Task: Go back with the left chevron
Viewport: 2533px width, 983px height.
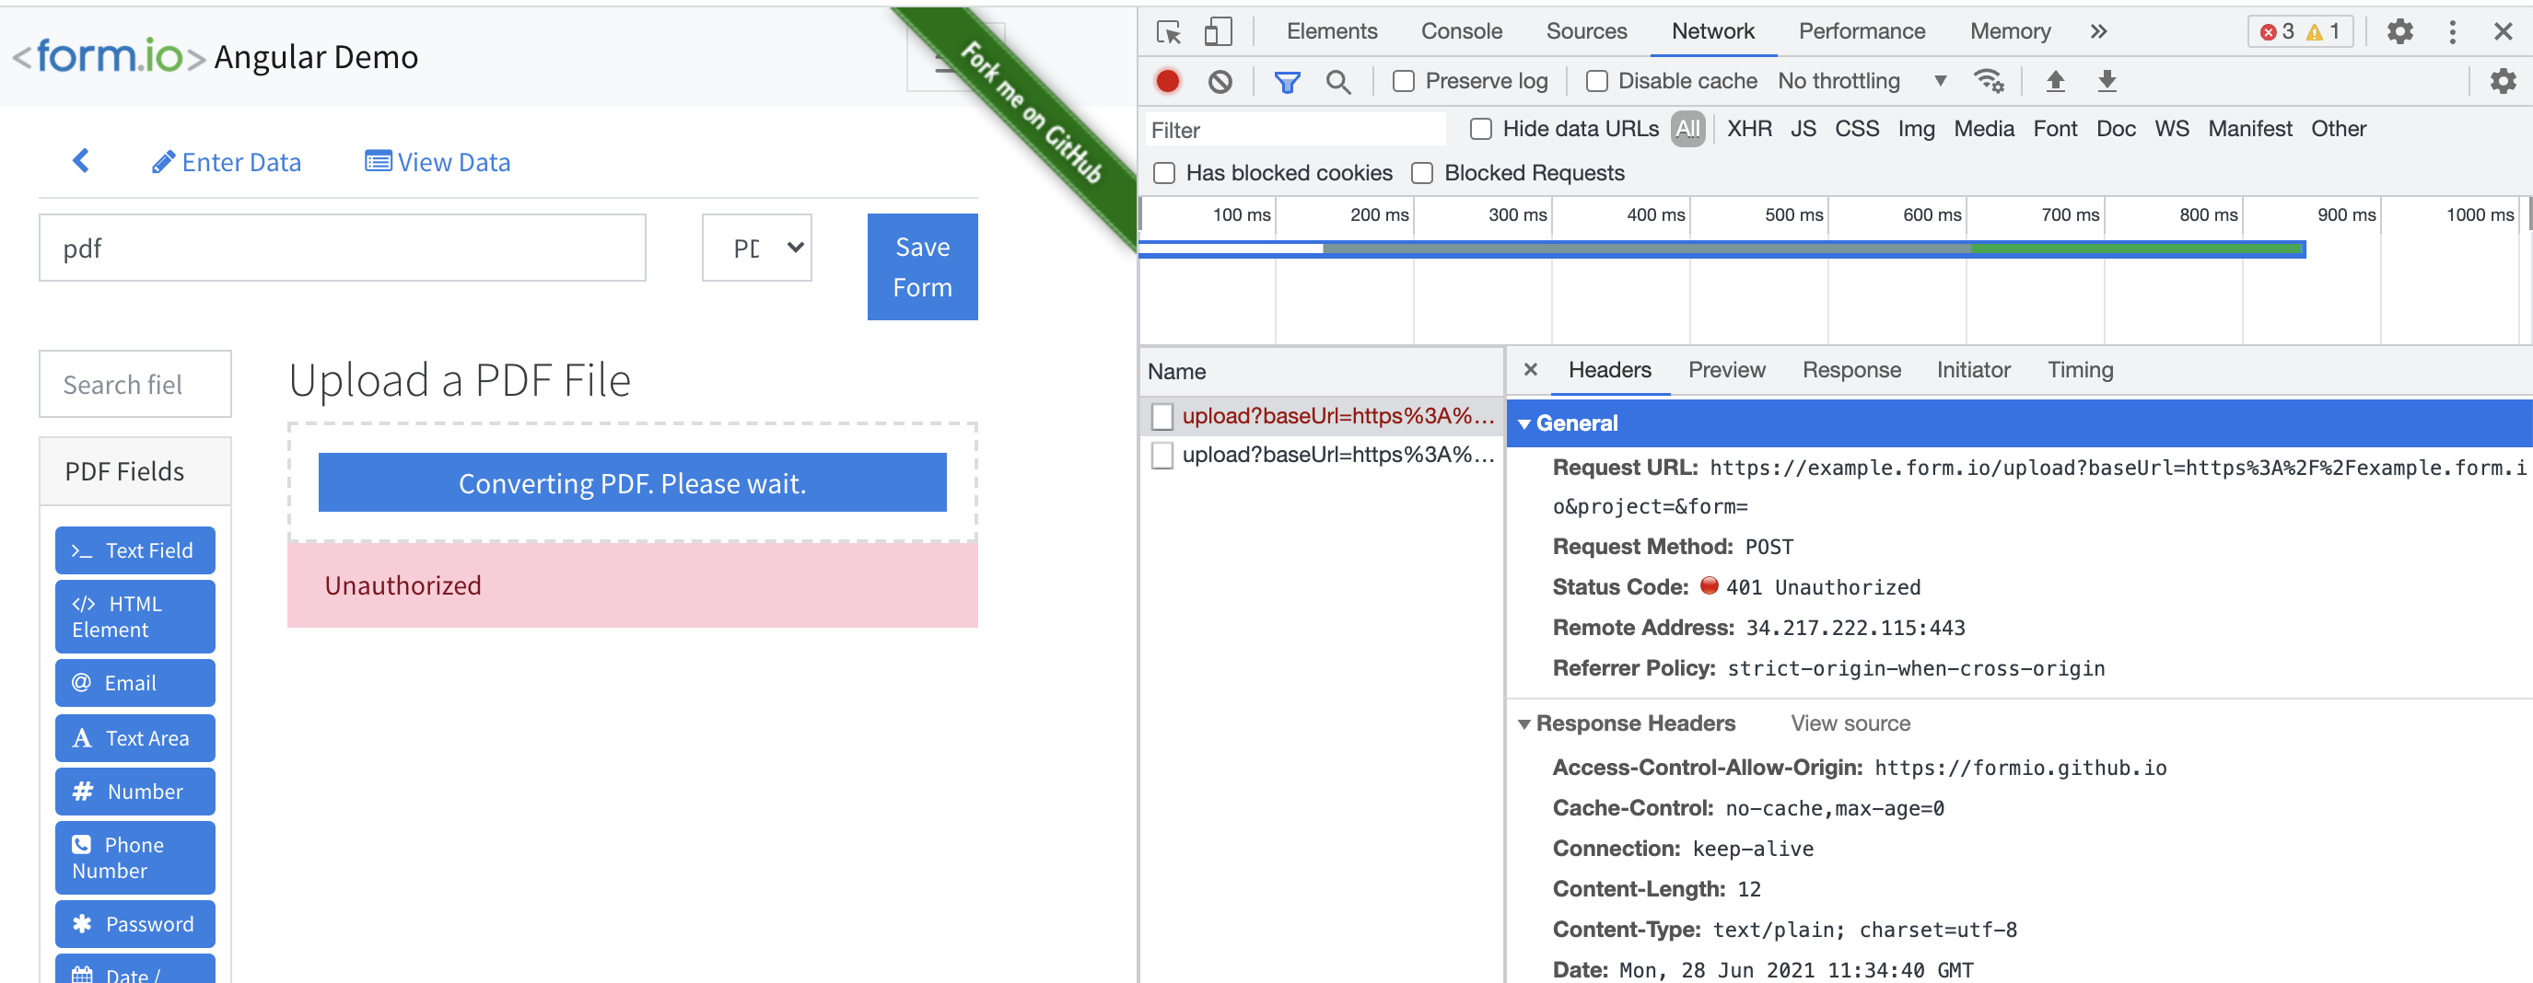Action: pyautogui.click(x=81, y=160)
